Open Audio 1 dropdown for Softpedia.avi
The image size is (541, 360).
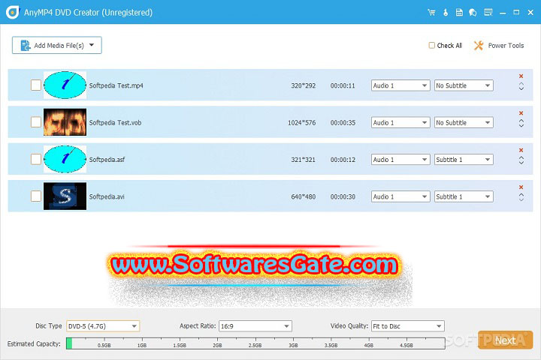[400, 196]
